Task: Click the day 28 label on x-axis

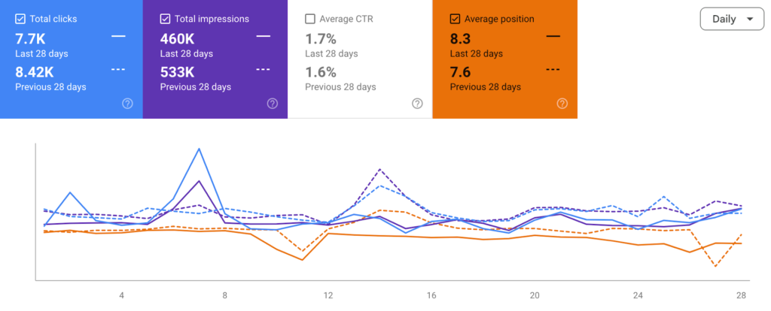Action: point(742,295)
